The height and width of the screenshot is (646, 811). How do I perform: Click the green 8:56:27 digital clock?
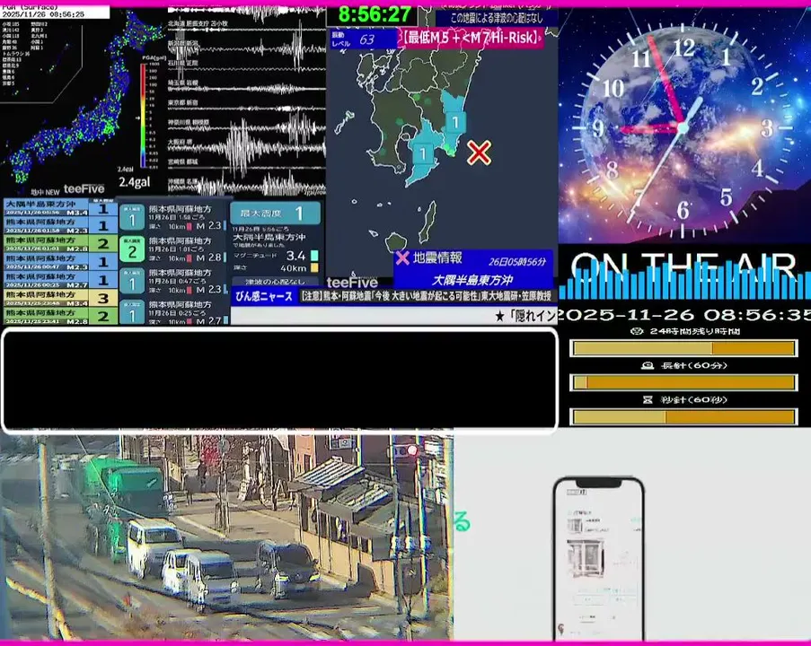pos(375,14)
